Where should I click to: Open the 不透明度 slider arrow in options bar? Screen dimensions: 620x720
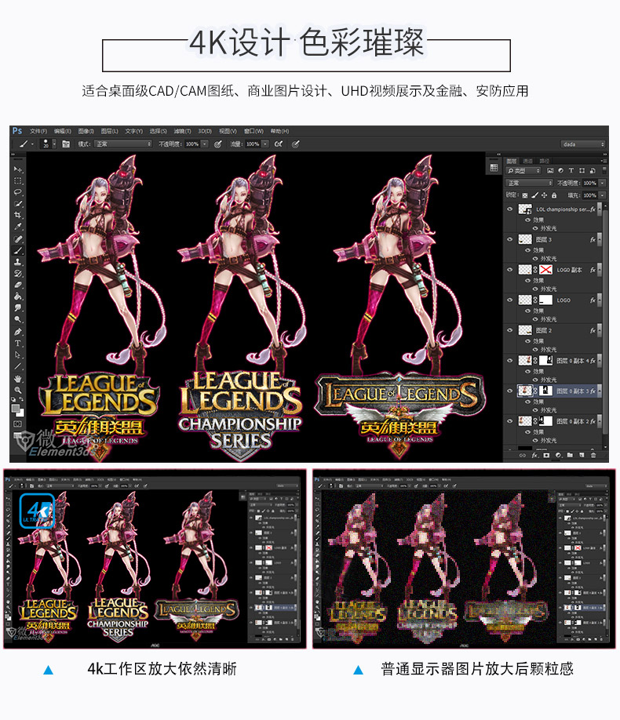(205, 144)
